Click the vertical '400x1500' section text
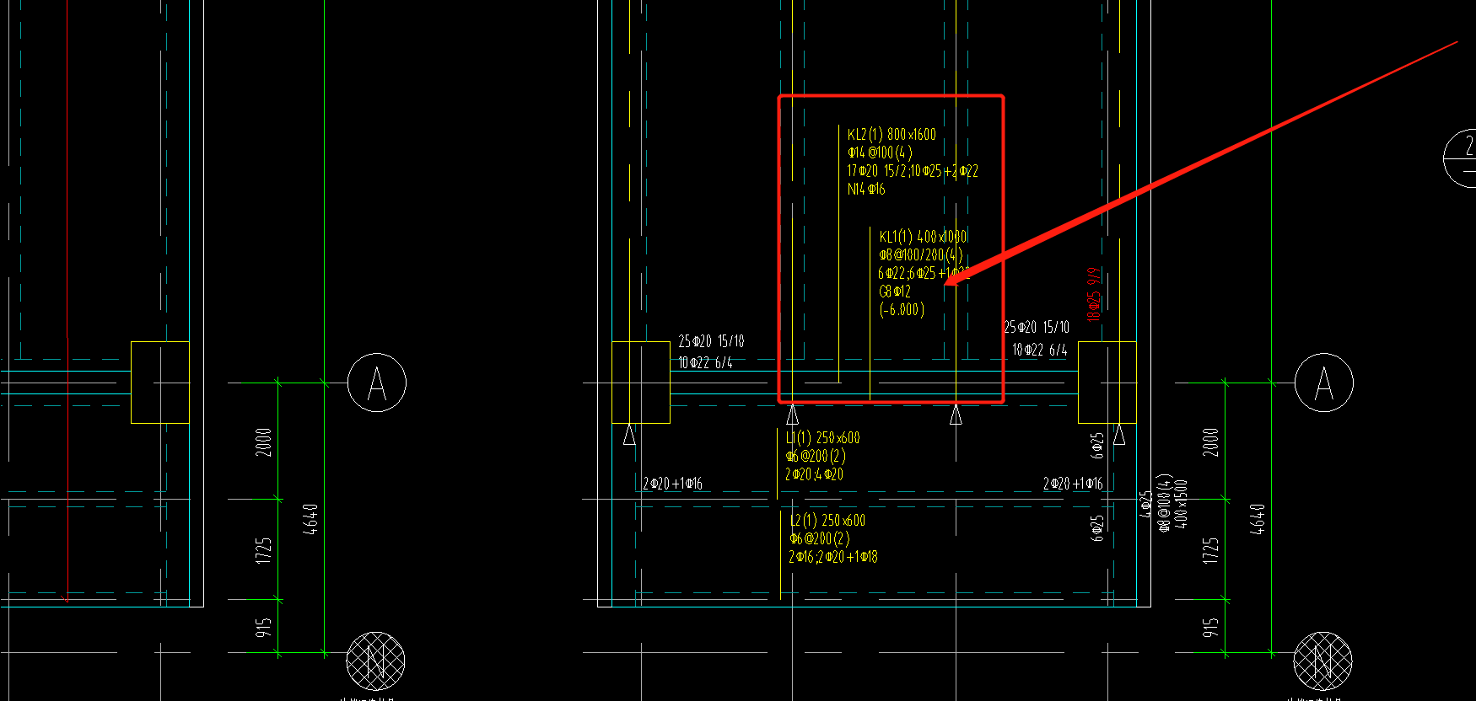This screenshot has width=1476, height=701. pyautogui.click(x=1182, y=504)
